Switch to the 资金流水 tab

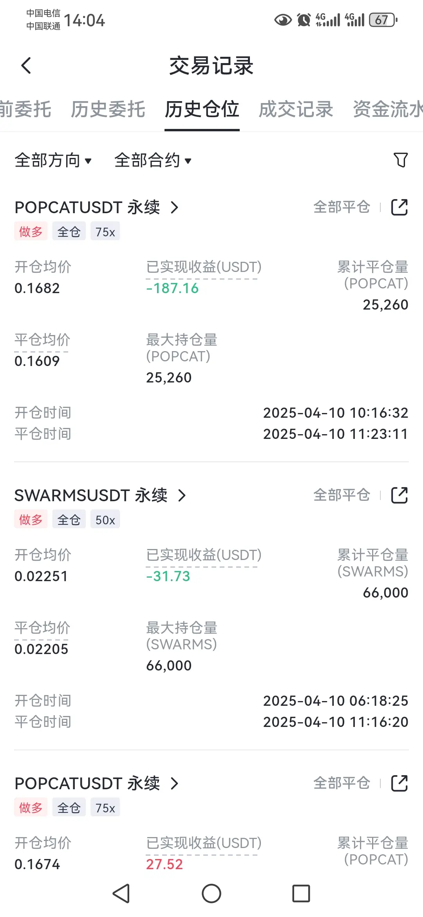point(388,109)
